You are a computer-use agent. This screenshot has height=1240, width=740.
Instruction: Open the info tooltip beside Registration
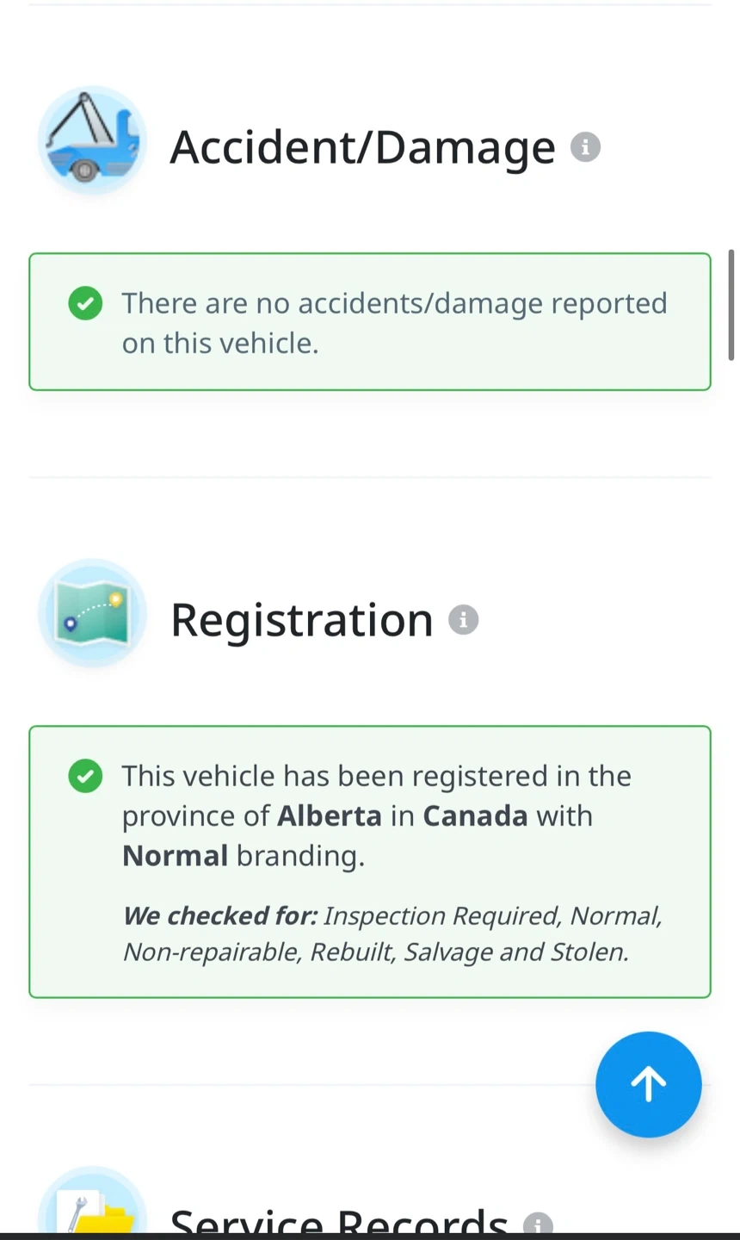pos(463,620)
